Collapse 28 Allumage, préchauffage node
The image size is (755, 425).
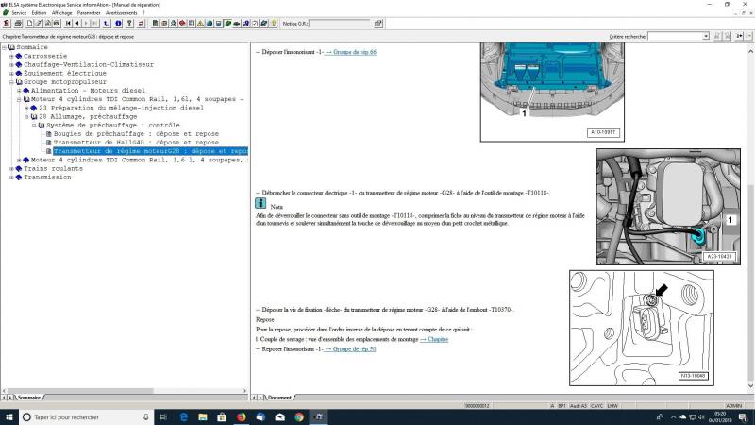(26, 116)
